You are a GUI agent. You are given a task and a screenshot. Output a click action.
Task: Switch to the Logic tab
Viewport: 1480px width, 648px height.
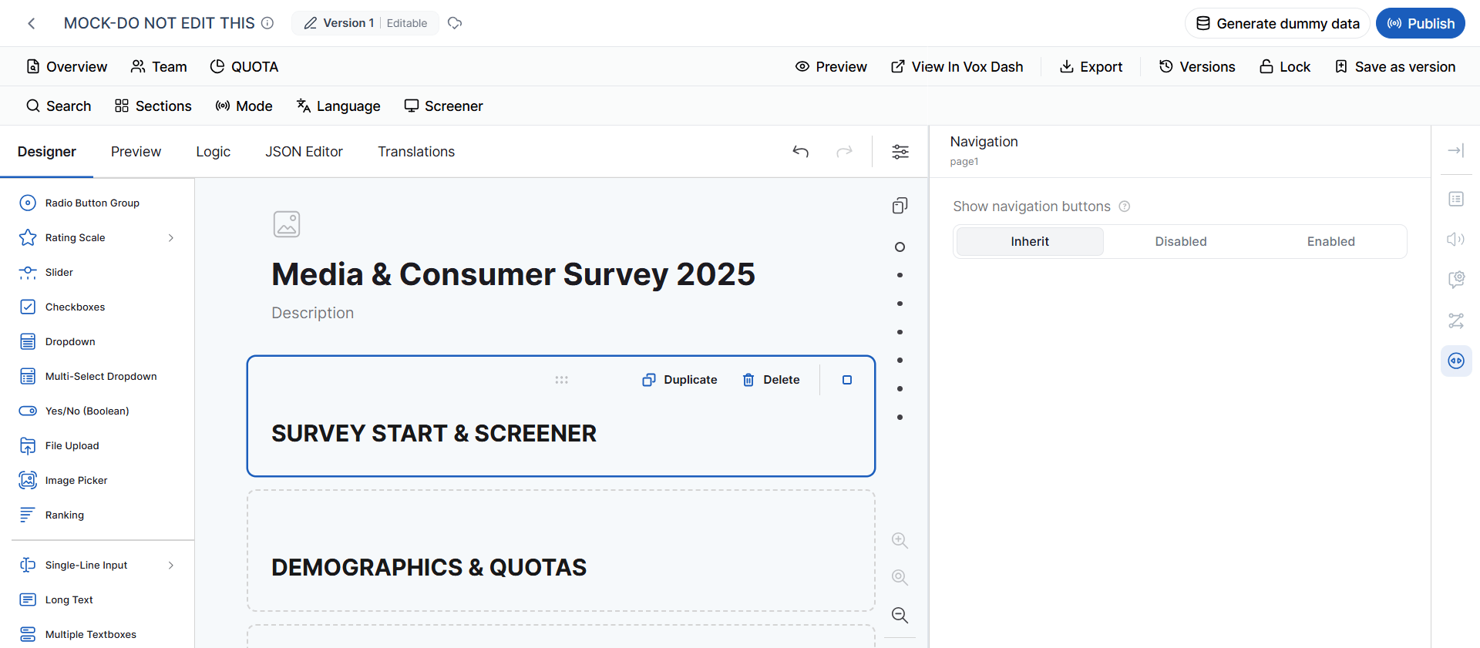(x=214, y=152)
